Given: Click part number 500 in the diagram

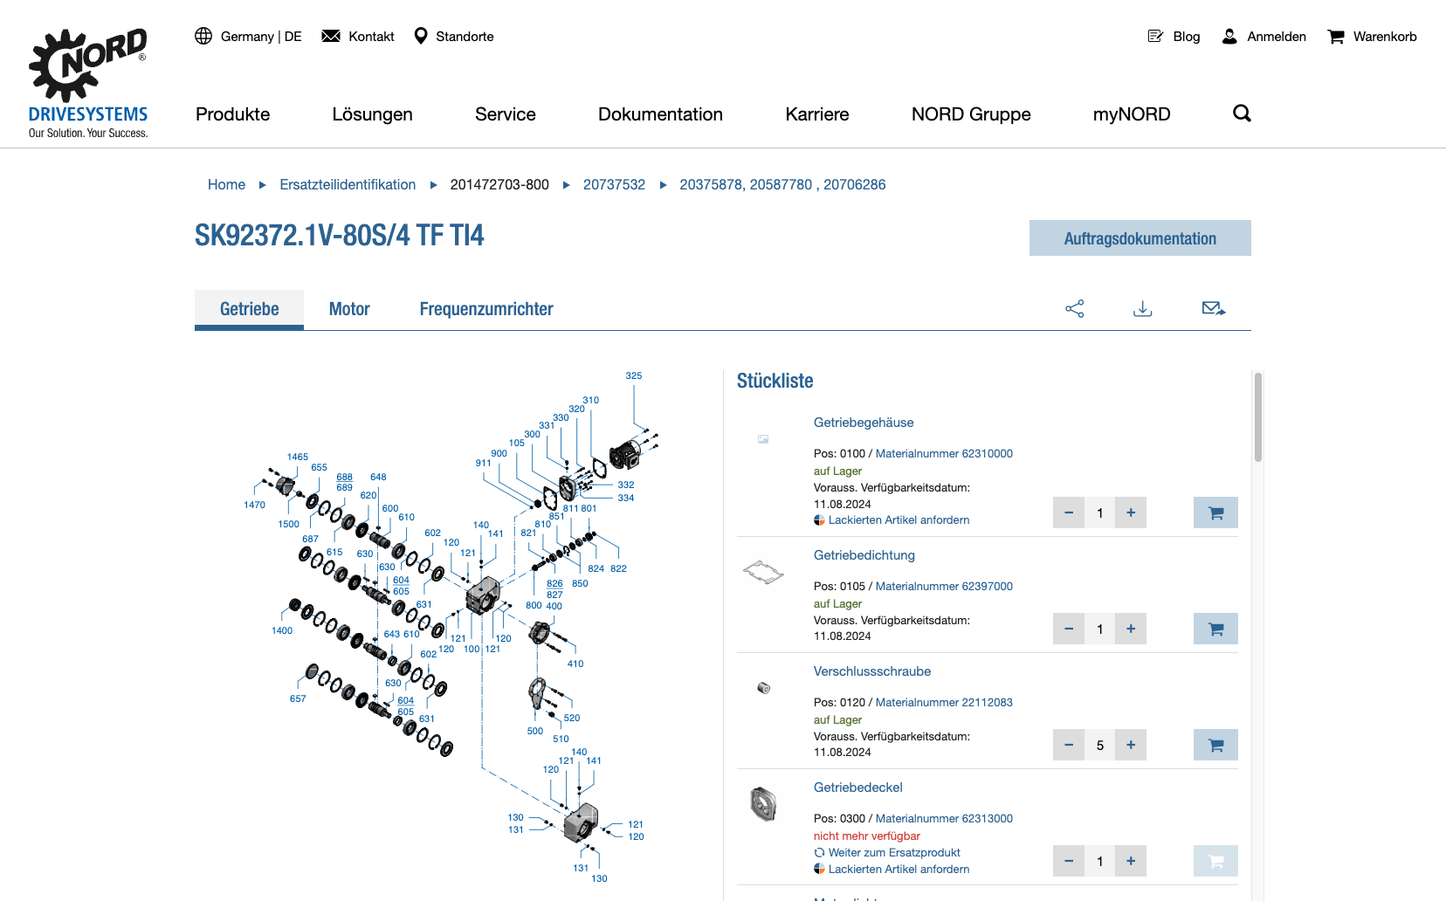Looking at the screenshot, I should click(x=535, y=732).
